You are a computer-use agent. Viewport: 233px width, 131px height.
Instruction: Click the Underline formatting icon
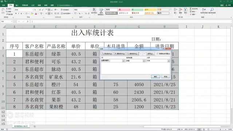click(21, 13)
